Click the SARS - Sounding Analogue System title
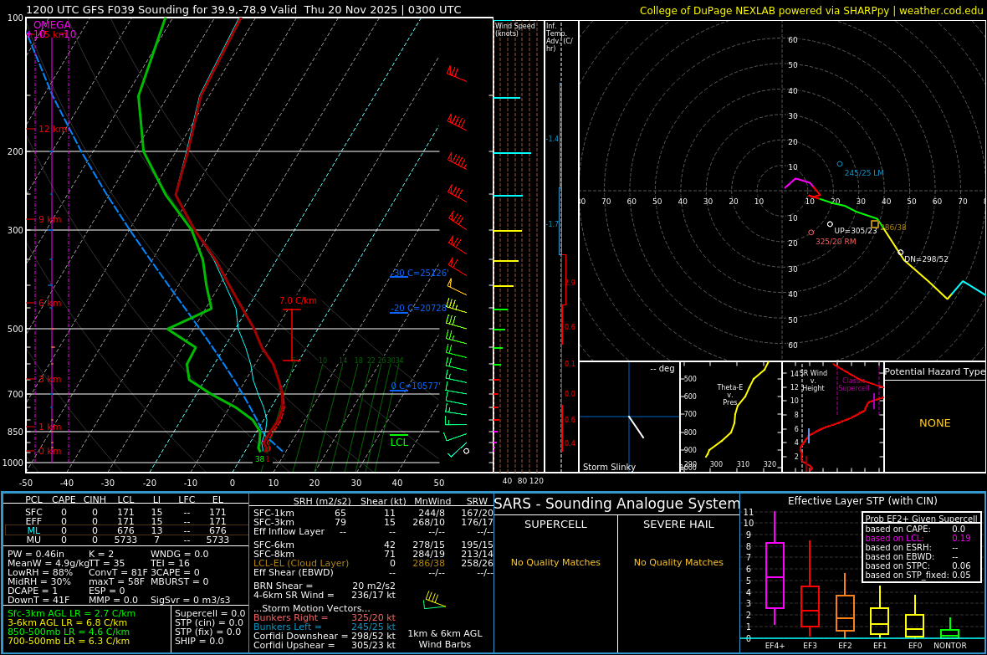The width and height of the screenshot is (987, 655). click(617, 504)
